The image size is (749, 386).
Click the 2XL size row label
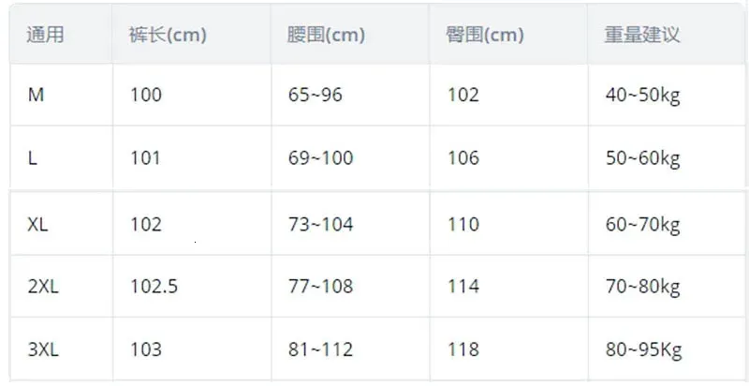43,287
